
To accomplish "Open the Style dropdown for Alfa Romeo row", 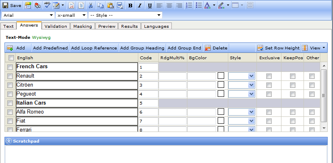I will 241,112.
